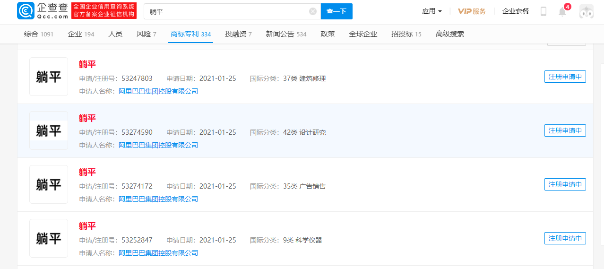Switch to the 风险 tab
Viewport: 604px width, 269px height.
point(147,34)
